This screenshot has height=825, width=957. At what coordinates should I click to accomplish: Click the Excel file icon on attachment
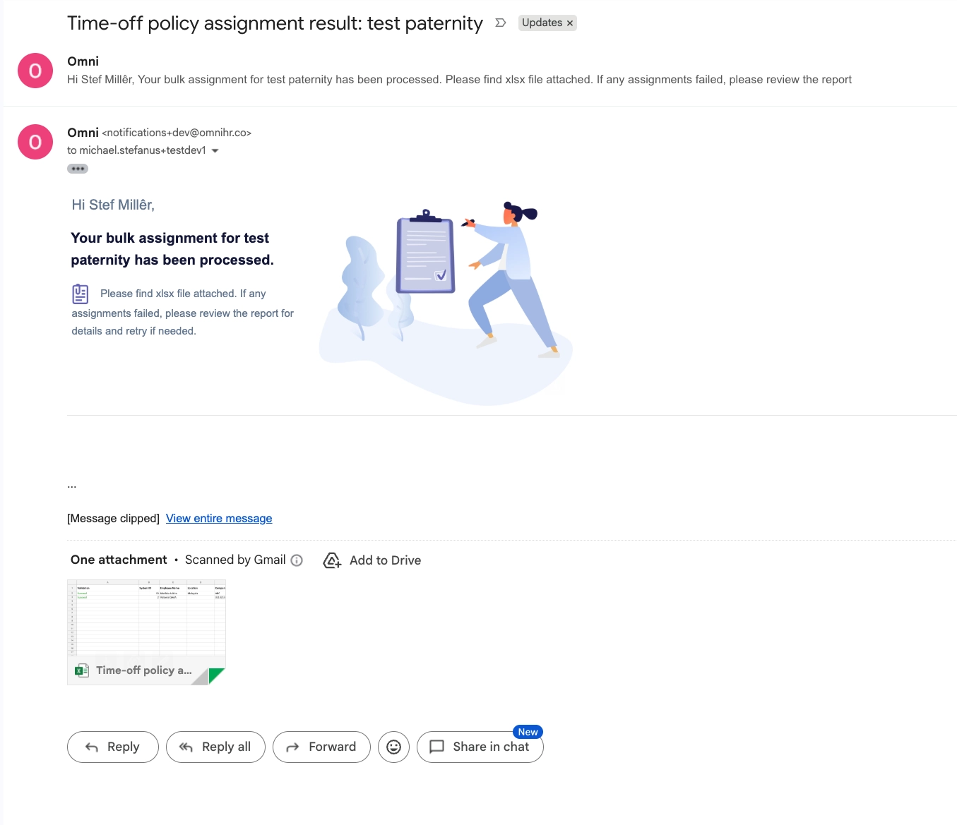[x=82, y=670]
